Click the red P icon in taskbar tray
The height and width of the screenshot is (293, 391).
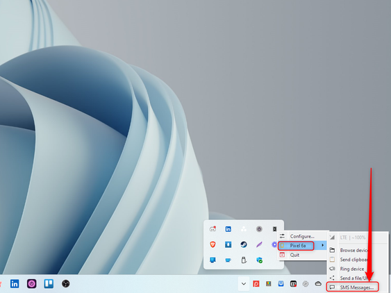coord(256,284)
